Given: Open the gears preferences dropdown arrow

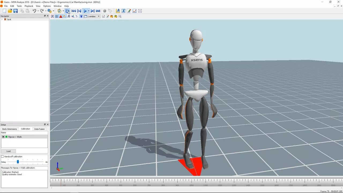Looking at the screenshot, I should click(53, 11).
